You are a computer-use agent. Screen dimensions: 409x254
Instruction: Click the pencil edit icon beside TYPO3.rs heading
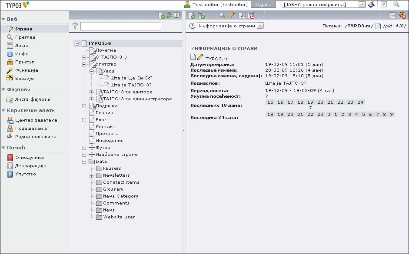[200, 57]
